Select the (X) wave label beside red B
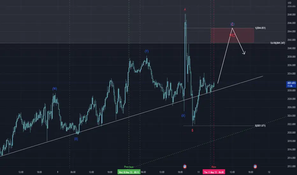 point(183,115)
